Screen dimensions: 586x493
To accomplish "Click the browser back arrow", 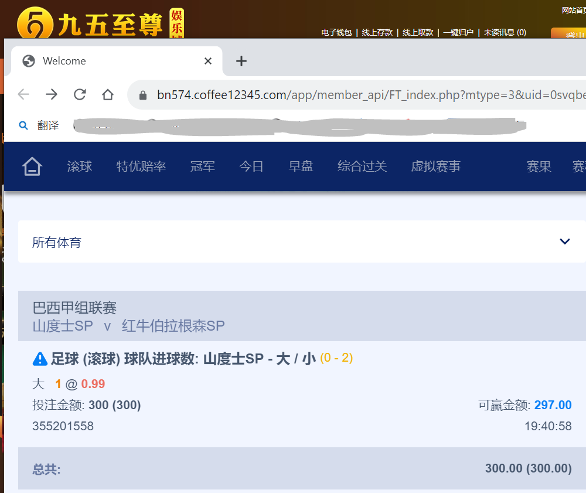I will [x=23, y=95].
